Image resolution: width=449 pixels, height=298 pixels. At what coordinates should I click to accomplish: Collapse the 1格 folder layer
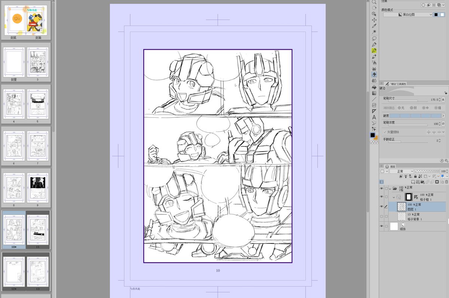[390, 189]
